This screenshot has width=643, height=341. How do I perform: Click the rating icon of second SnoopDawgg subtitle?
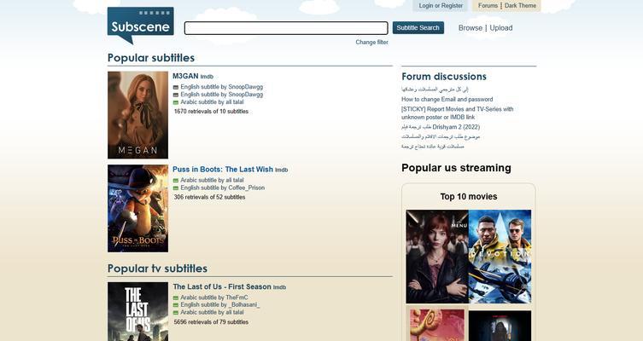[176, 95]
